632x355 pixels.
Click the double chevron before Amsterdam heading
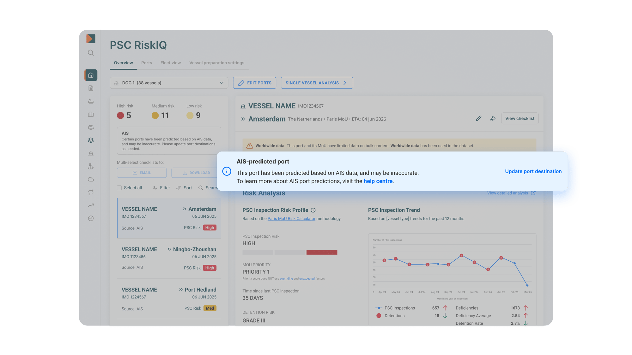[x=243, y=119]
